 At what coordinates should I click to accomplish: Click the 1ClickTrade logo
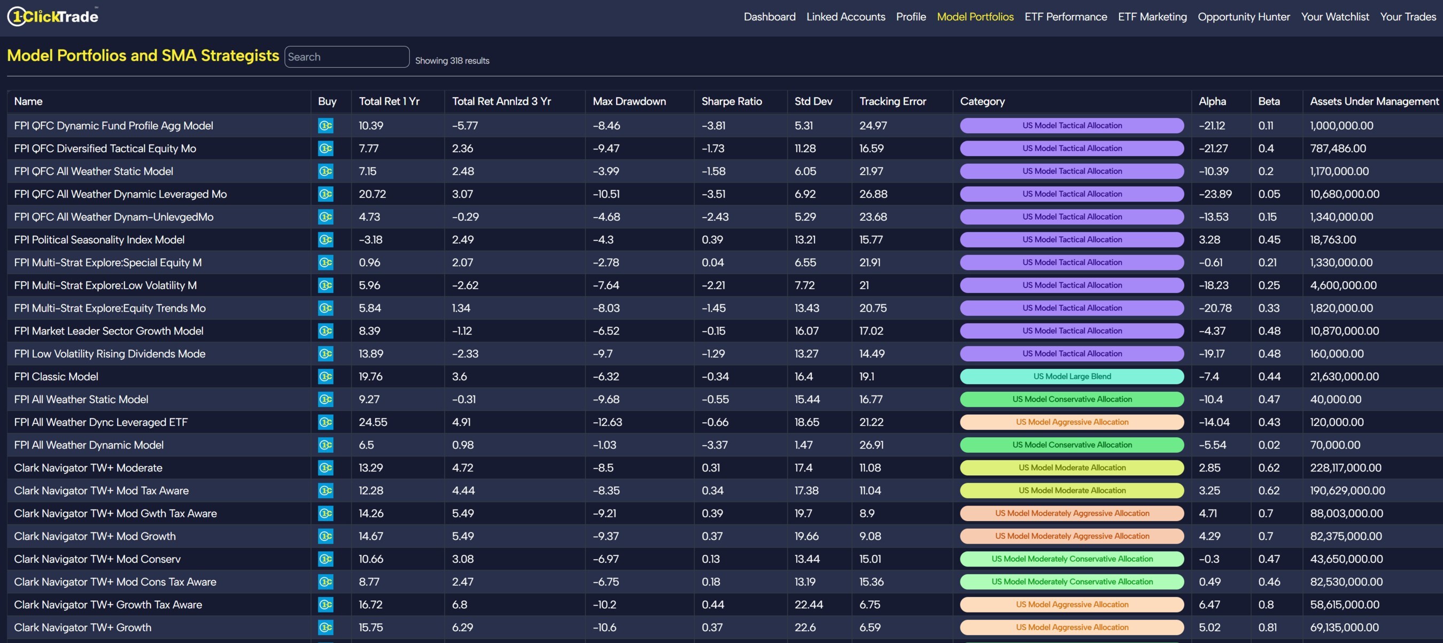(53, 16)
